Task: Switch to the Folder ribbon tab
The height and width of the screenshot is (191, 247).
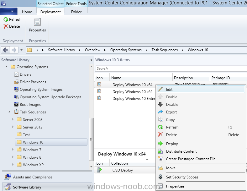Action: click(76, 12)
